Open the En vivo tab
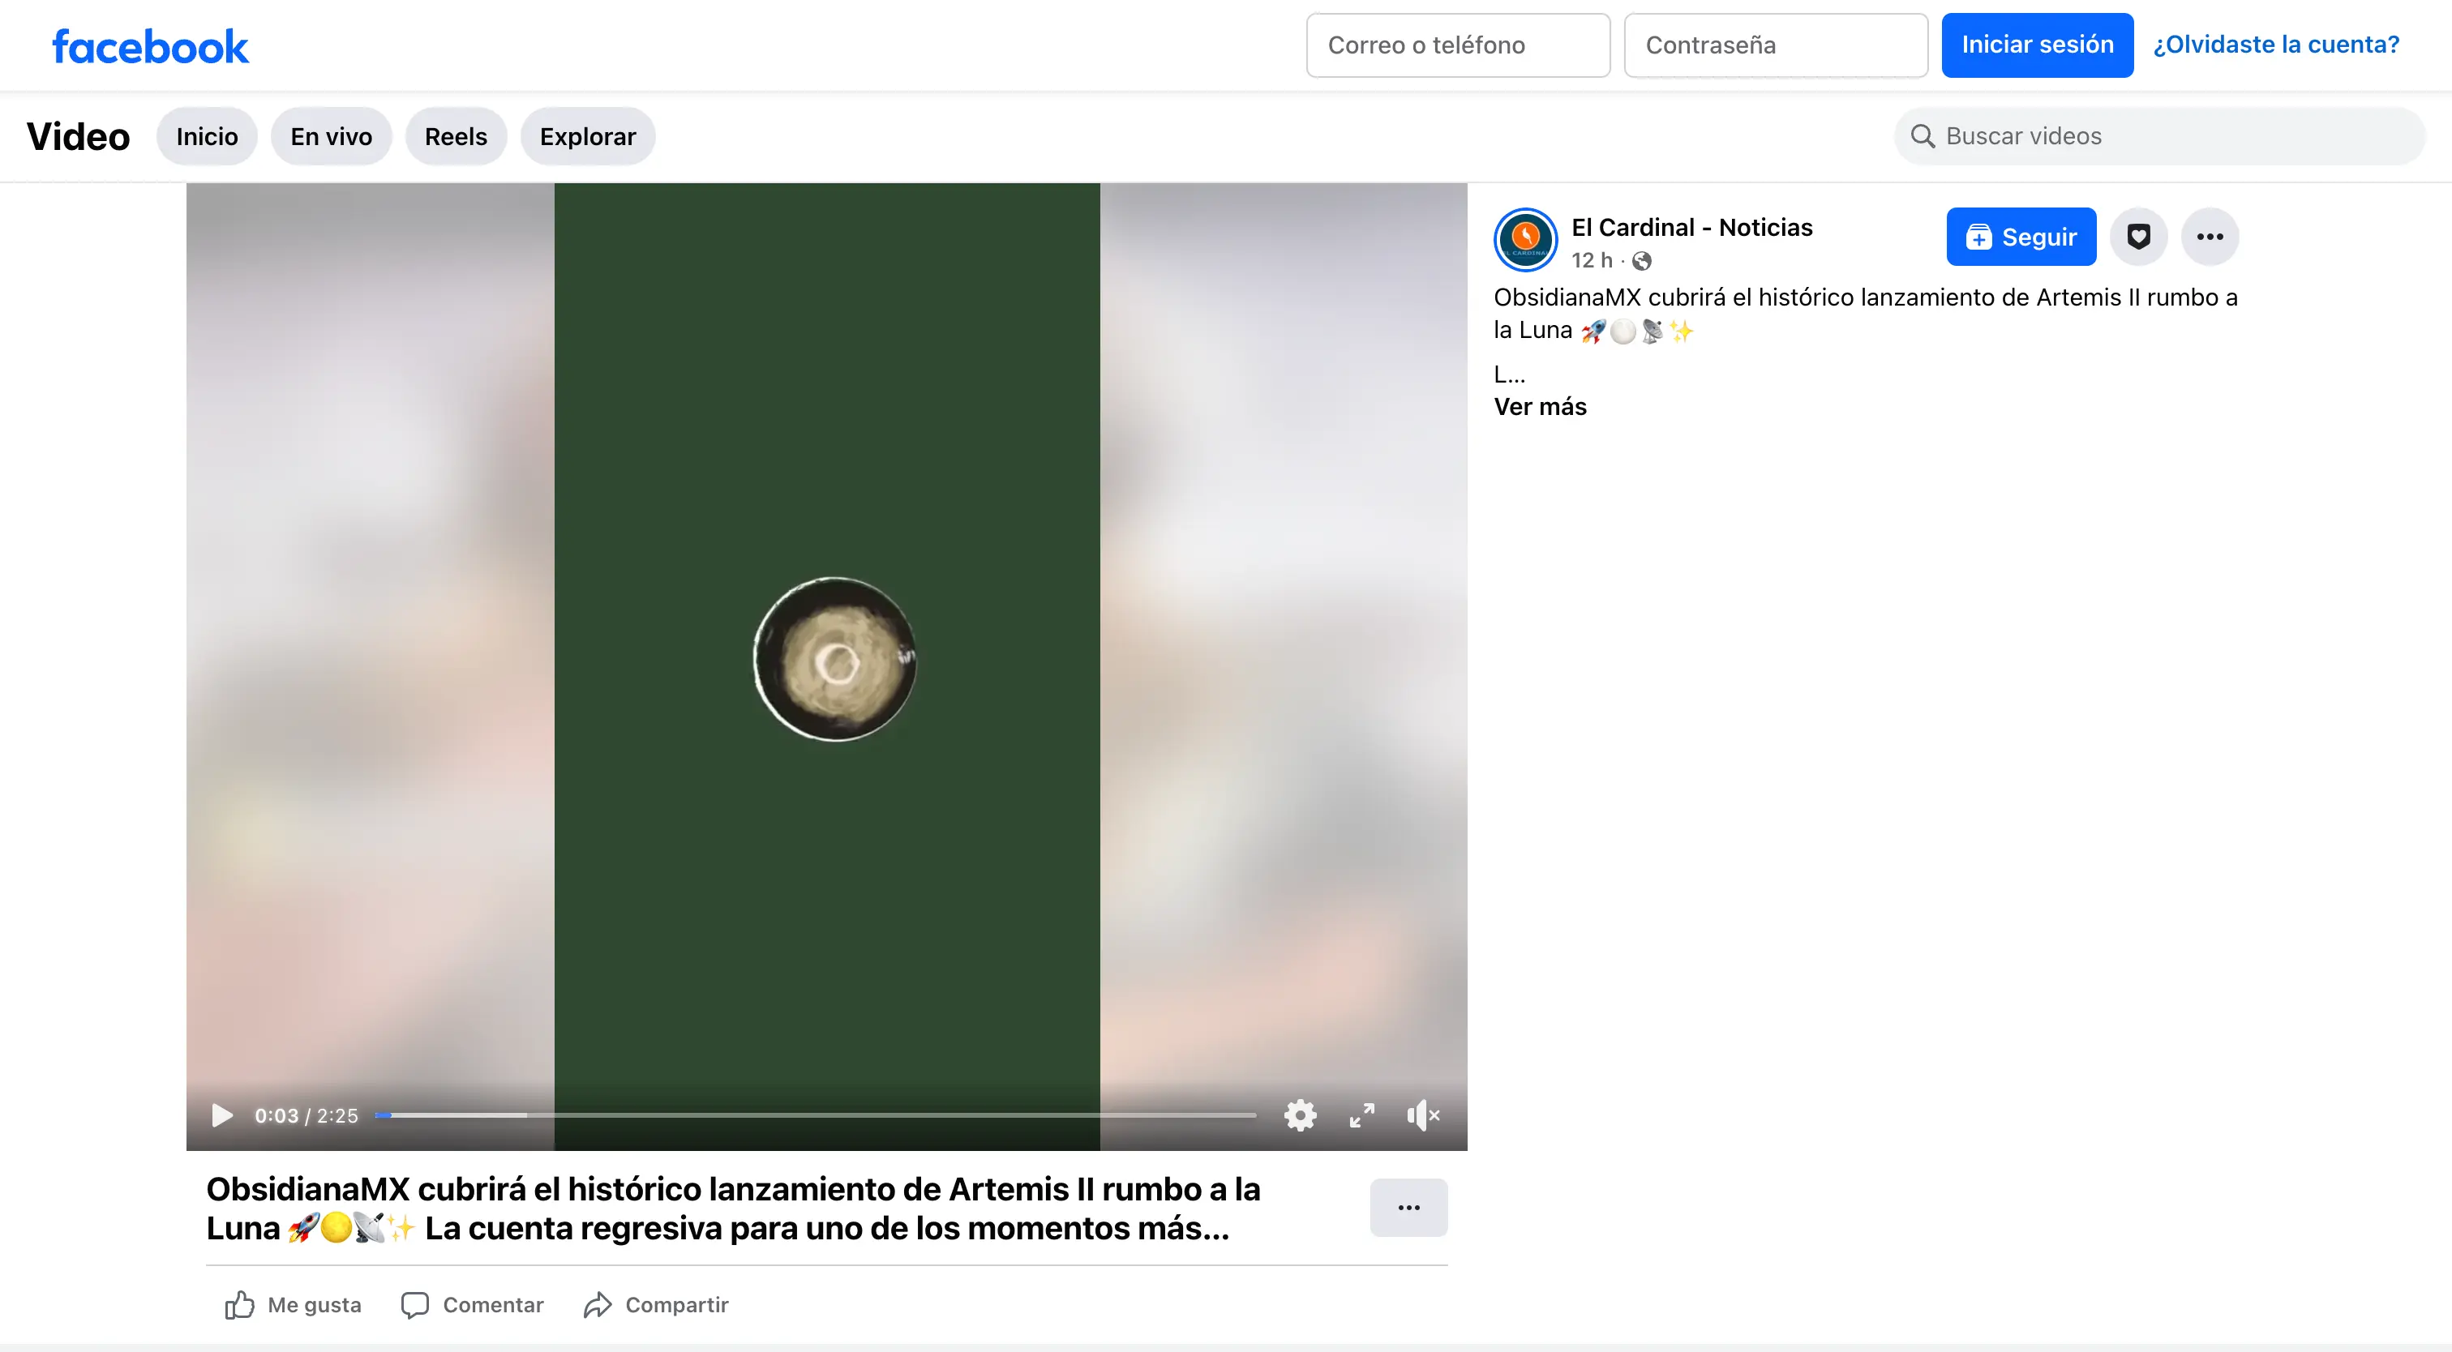Screen dimensions: 2452x1352 [x=330, y=137]
